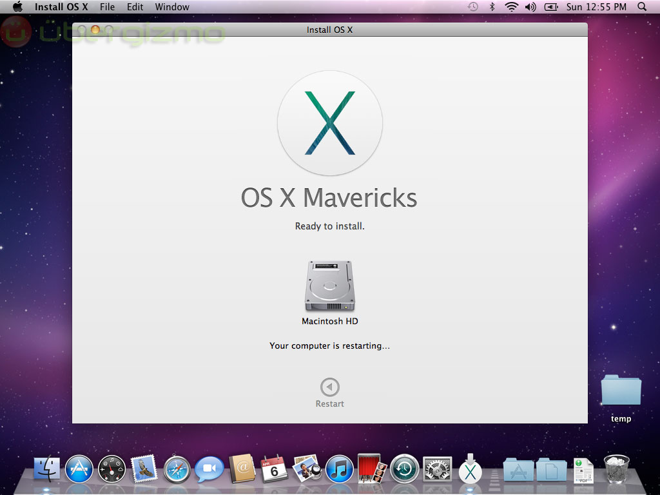
Task: Open the File menu
Action: coord(107,7)
